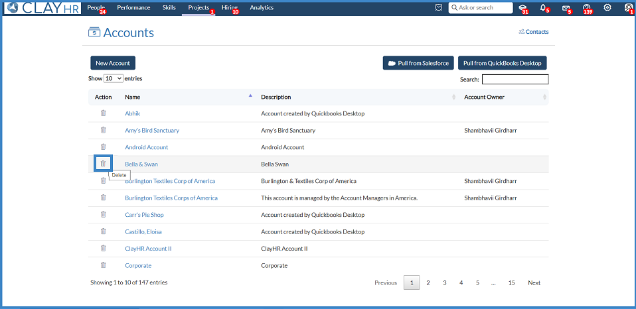Open the Hiring menu
The width and height of the screenshot is (636, 309).
pos(230,8)
